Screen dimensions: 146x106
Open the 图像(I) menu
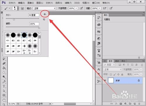(31, 3)
